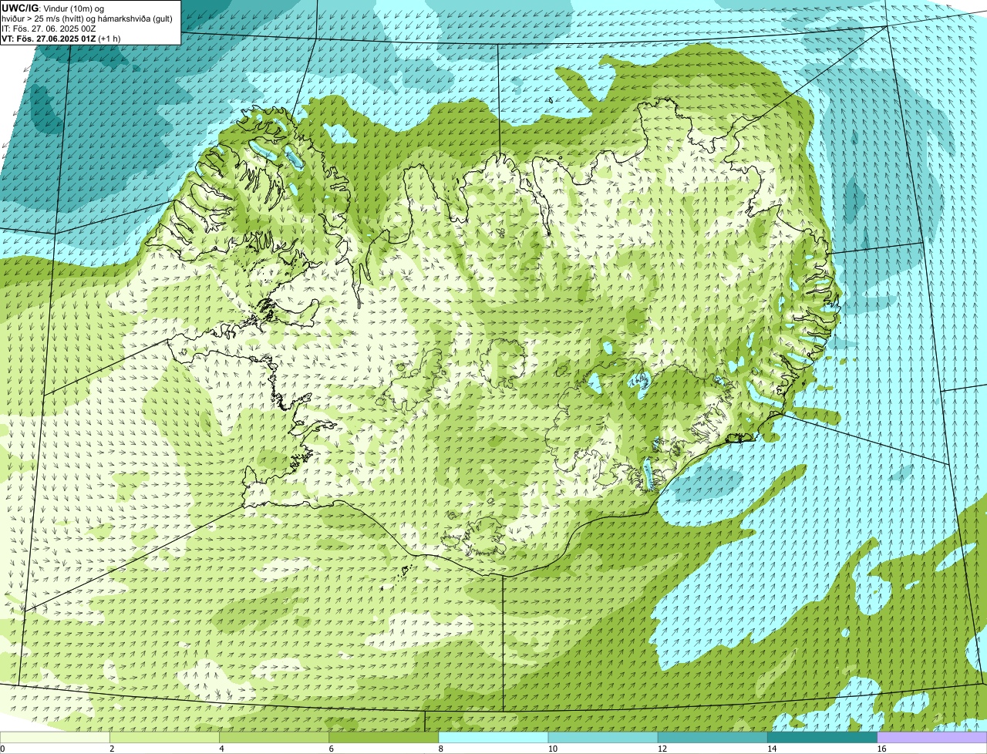
Task: Click the 'Vindur (10m) og' title text
Action: (74, 8)
